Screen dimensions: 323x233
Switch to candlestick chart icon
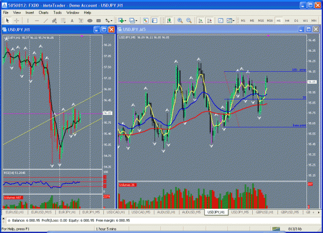[x=169, y=20]
